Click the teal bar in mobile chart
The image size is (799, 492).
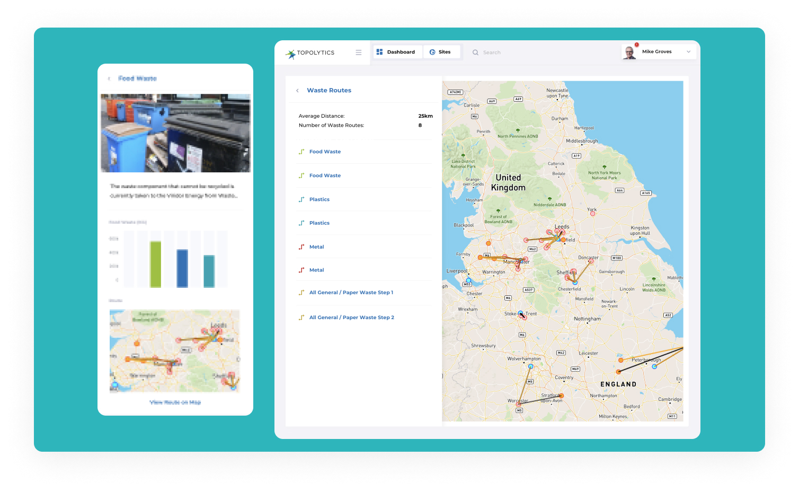pyautogui.click(x=209, y=271)
